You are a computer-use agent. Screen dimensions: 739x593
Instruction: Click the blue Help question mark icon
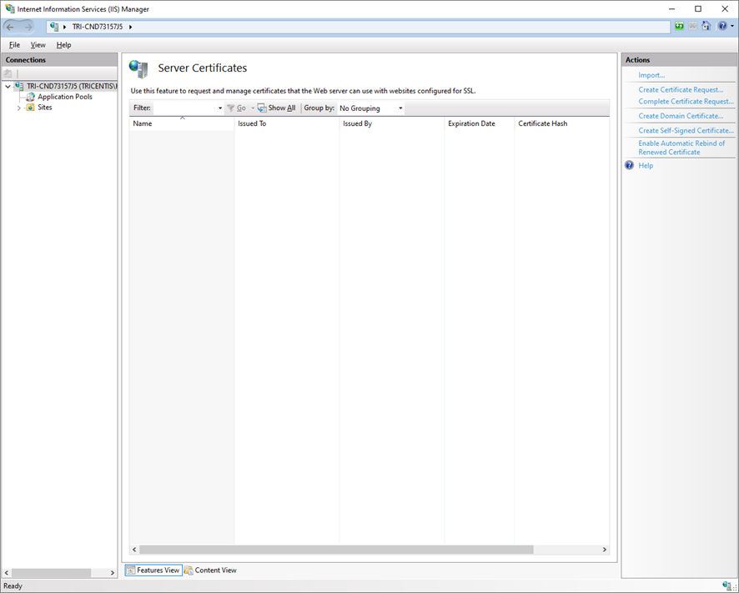(721, 26)
